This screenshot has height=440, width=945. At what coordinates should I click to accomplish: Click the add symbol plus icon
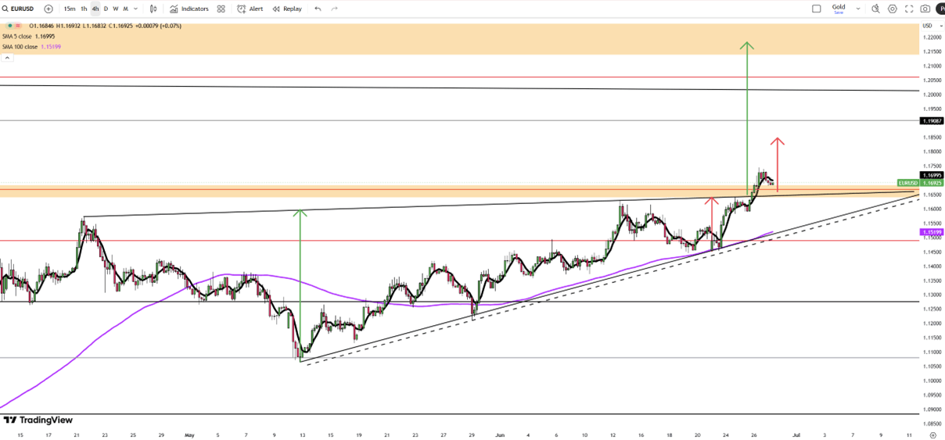click(49, 9)
